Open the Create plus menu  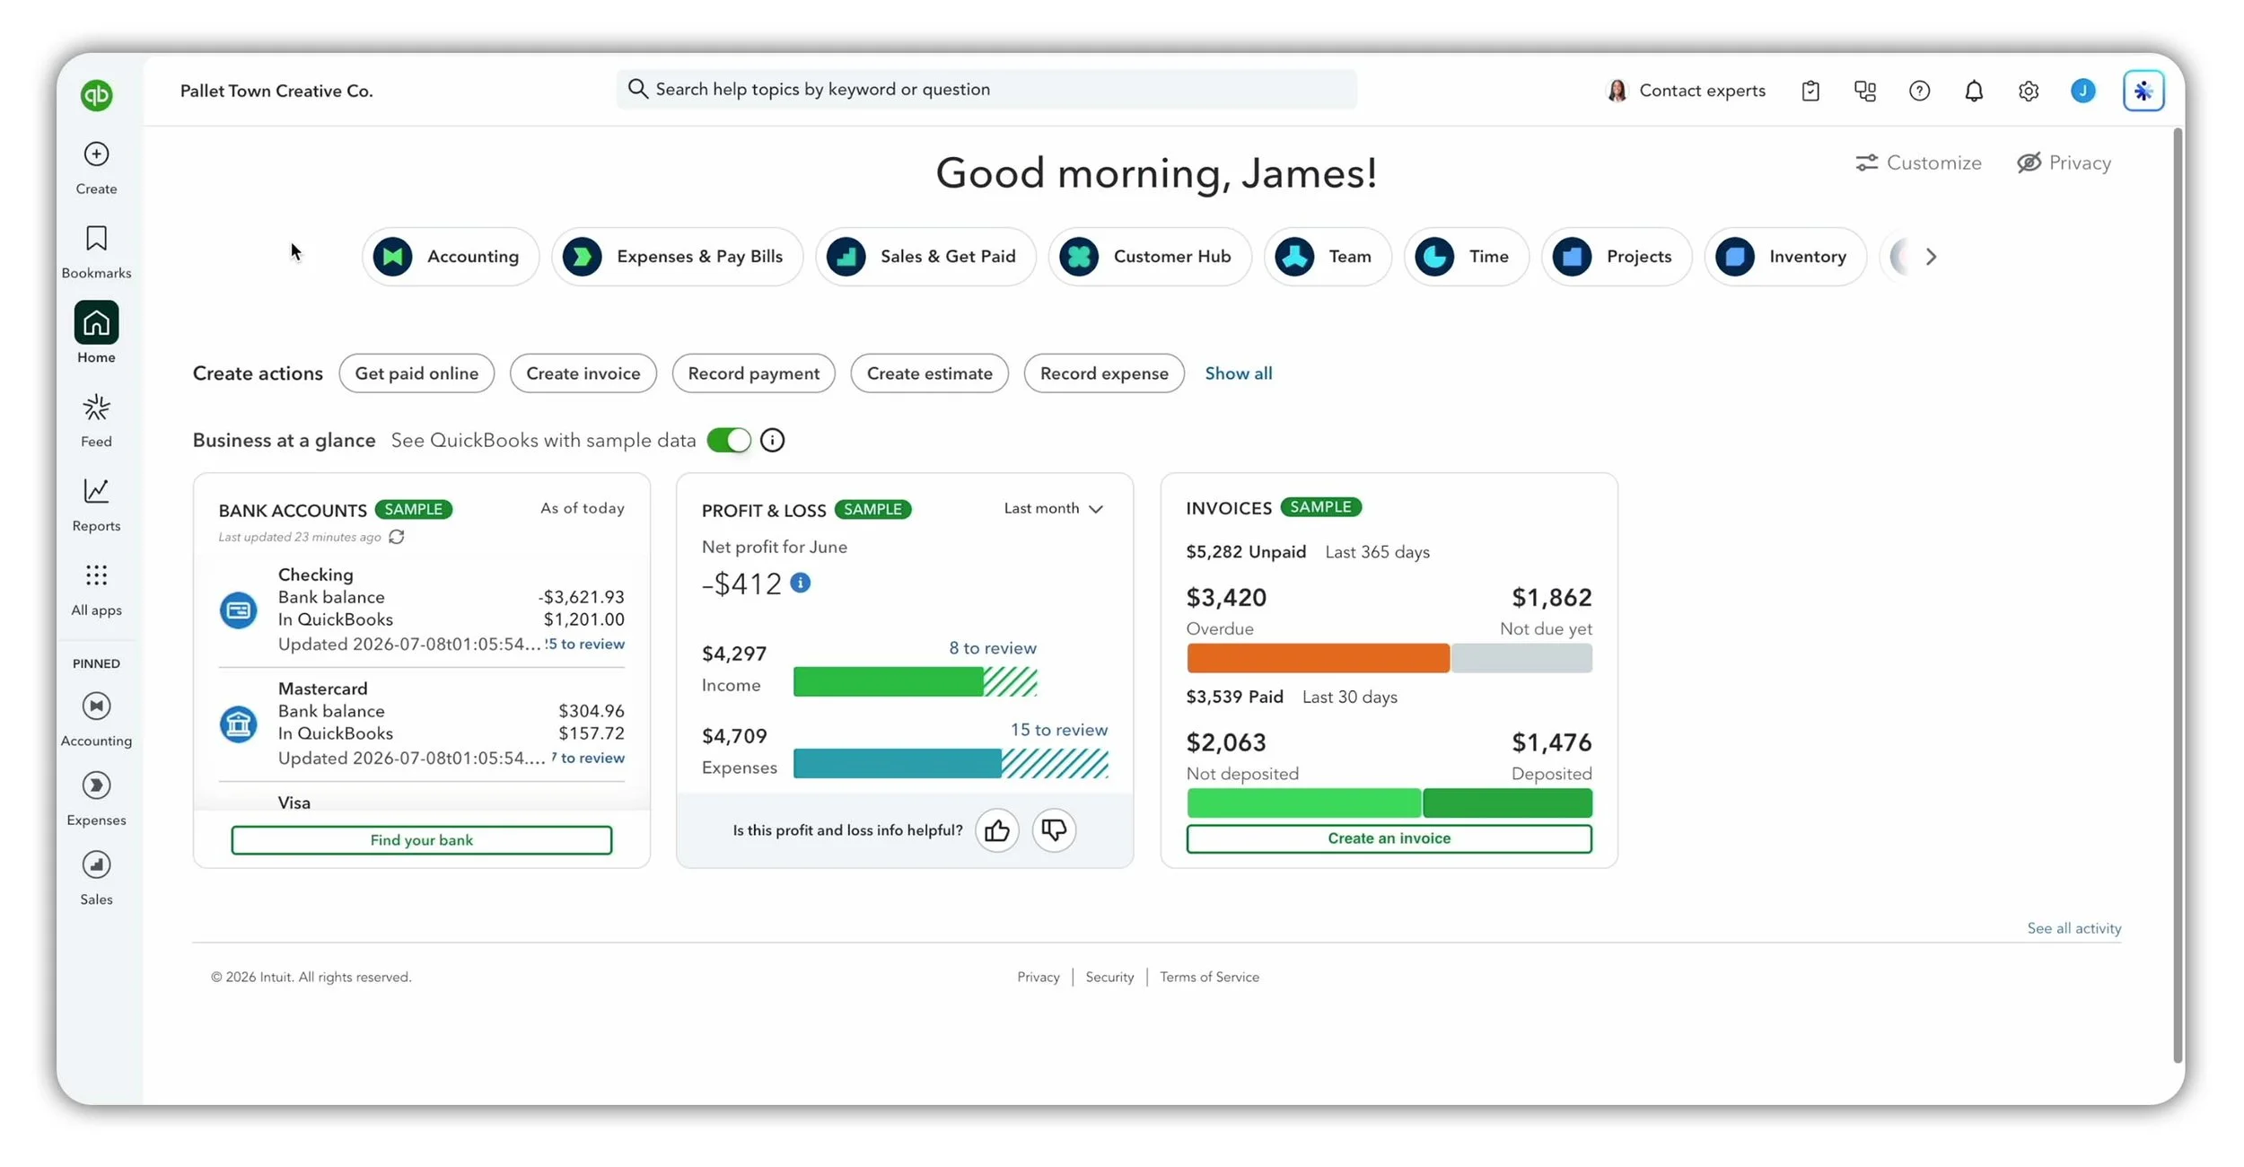click(x=96, y=168)
